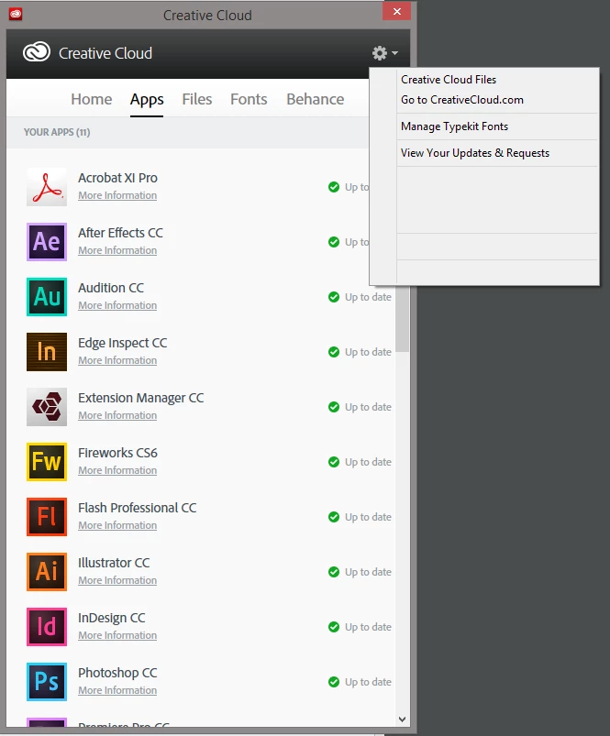Open More Information for Extension Manager CC
The height and width of the screenshot is (736, 610).
pos(117,415)
